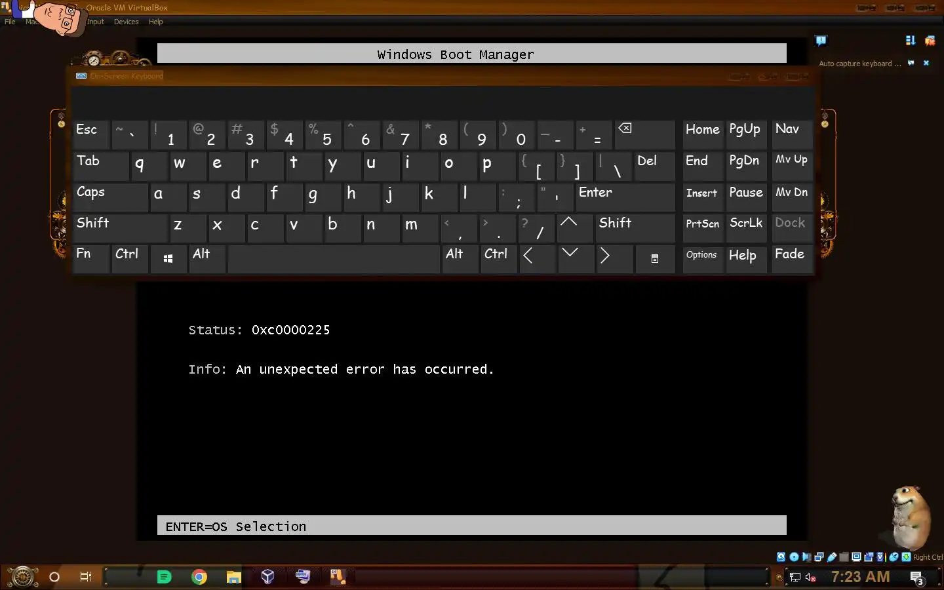The width and height of the screenshot is (944, 590).
Task: Click the Backspace key on the on-screen keyboard
Action: click(644, 134)
